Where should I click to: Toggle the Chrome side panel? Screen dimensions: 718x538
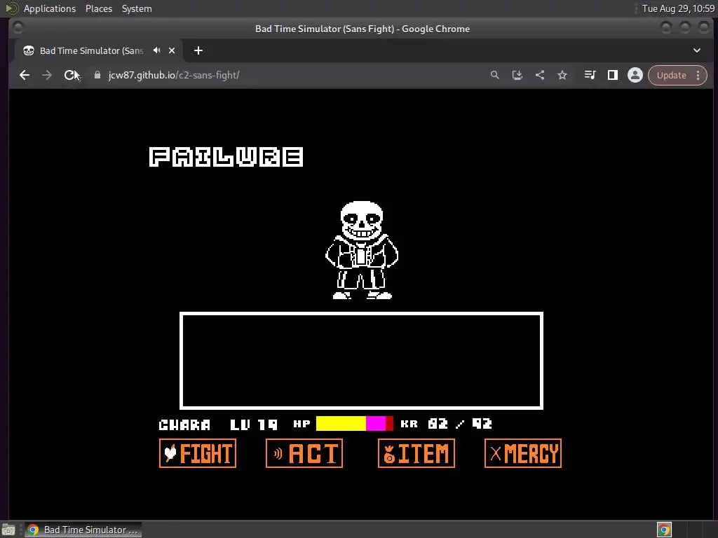click(613, 75)
